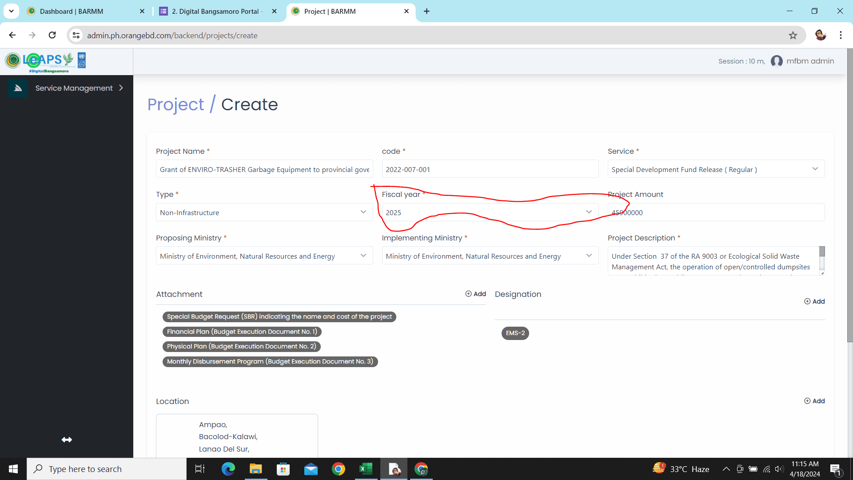Open the Chrome browser menu dots
The image size is (853, 480).
click(841, 35)
